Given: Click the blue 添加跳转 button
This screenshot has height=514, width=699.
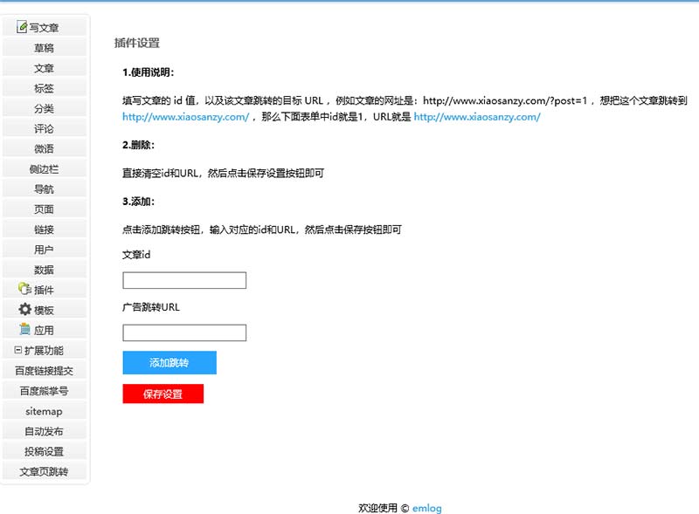Looking at the screenshot, I should click(x=171, y=362).
